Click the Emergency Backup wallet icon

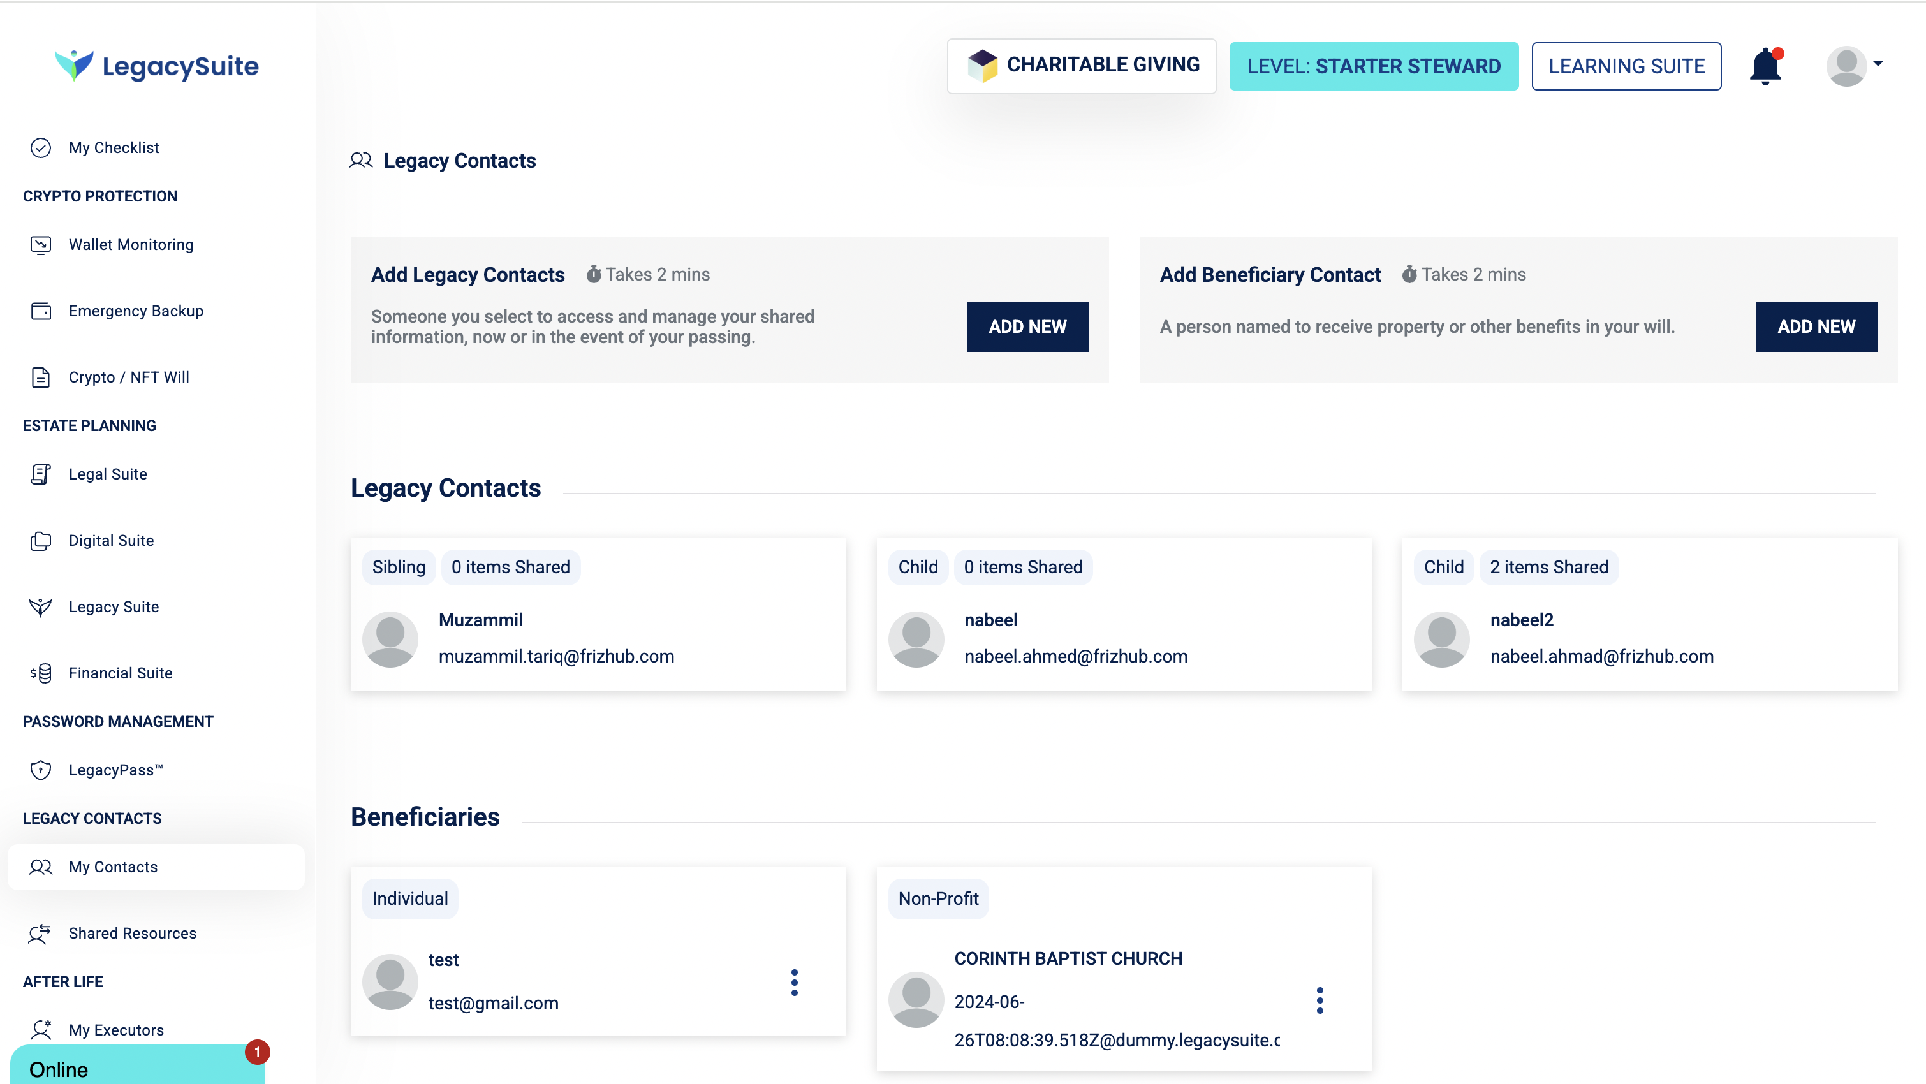pos(40,311)
